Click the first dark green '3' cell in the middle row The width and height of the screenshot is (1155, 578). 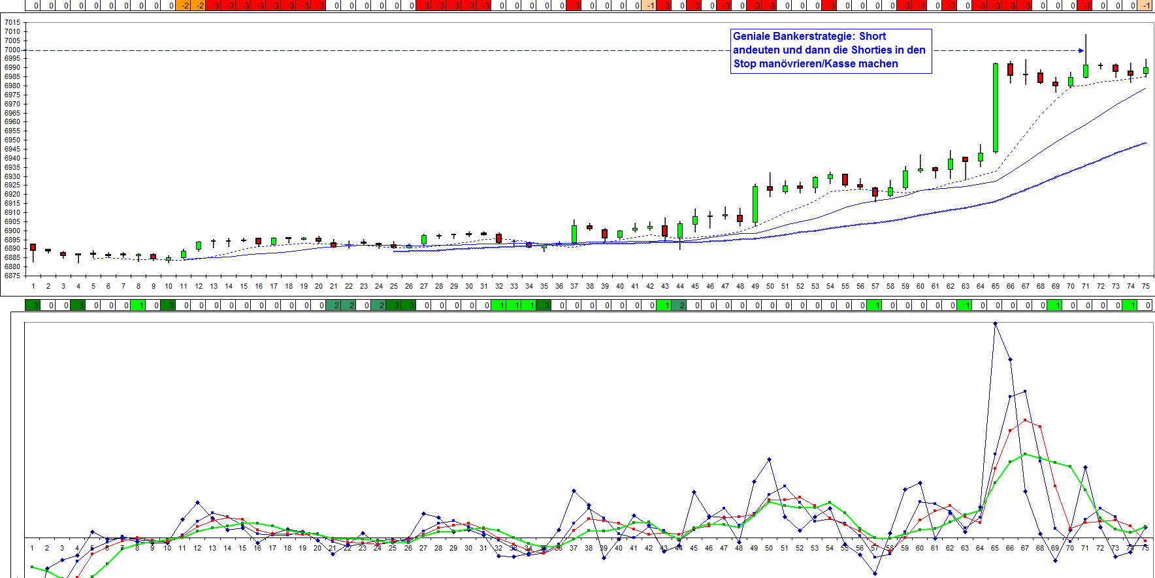click(33, 305)
